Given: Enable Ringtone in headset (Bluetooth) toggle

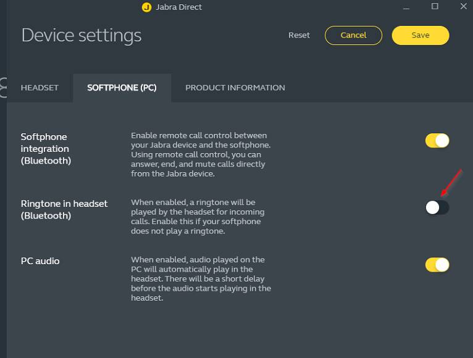Looking at the screenshot, I should 437,207.
